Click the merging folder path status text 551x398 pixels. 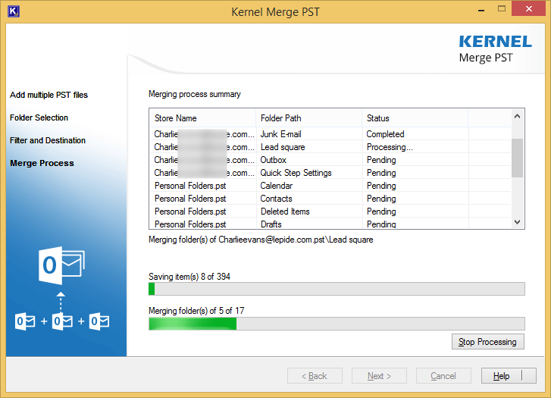(261, 240)
